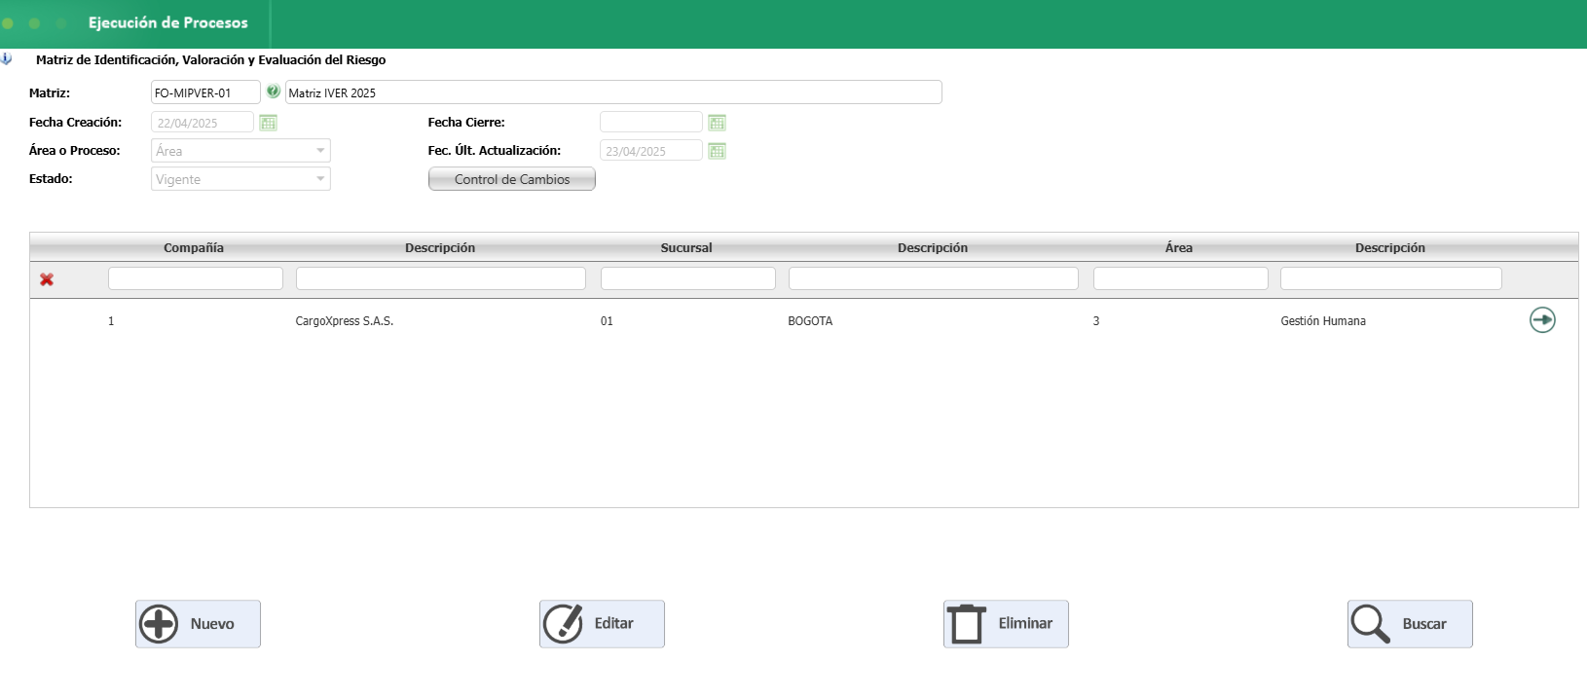The image size is (1587, 699).
Task: Select the CargoXpress S.A.S. cell
Action: pyautogui.click(x=345, y=321)
